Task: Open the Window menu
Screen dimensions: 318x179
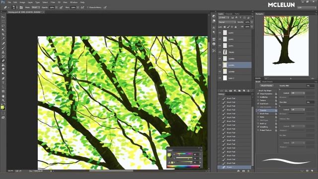Action: coord(74,2)
